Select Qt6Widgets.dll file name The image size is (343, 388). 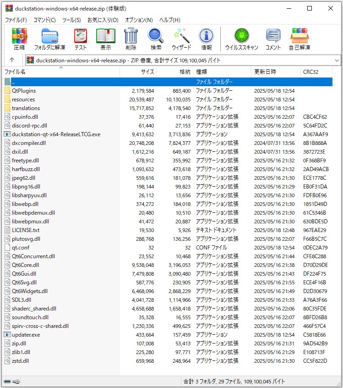pyautogui.click(x=30, y=291)
